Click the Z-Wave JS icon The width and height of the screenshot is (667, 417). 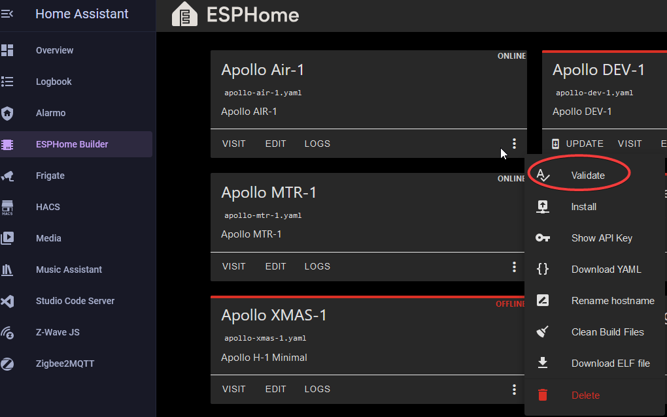coord(7,332)
